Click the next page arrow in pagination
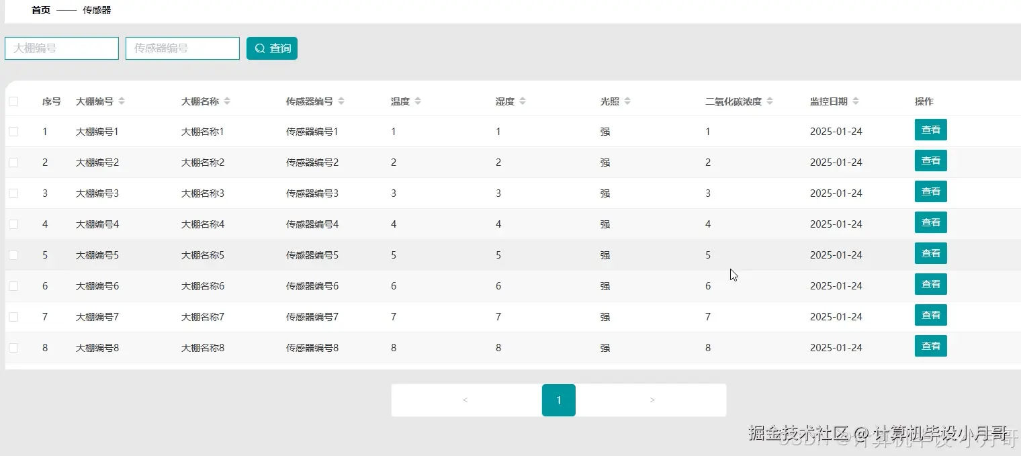This screenshot has width=1021, height=456. 652,400
